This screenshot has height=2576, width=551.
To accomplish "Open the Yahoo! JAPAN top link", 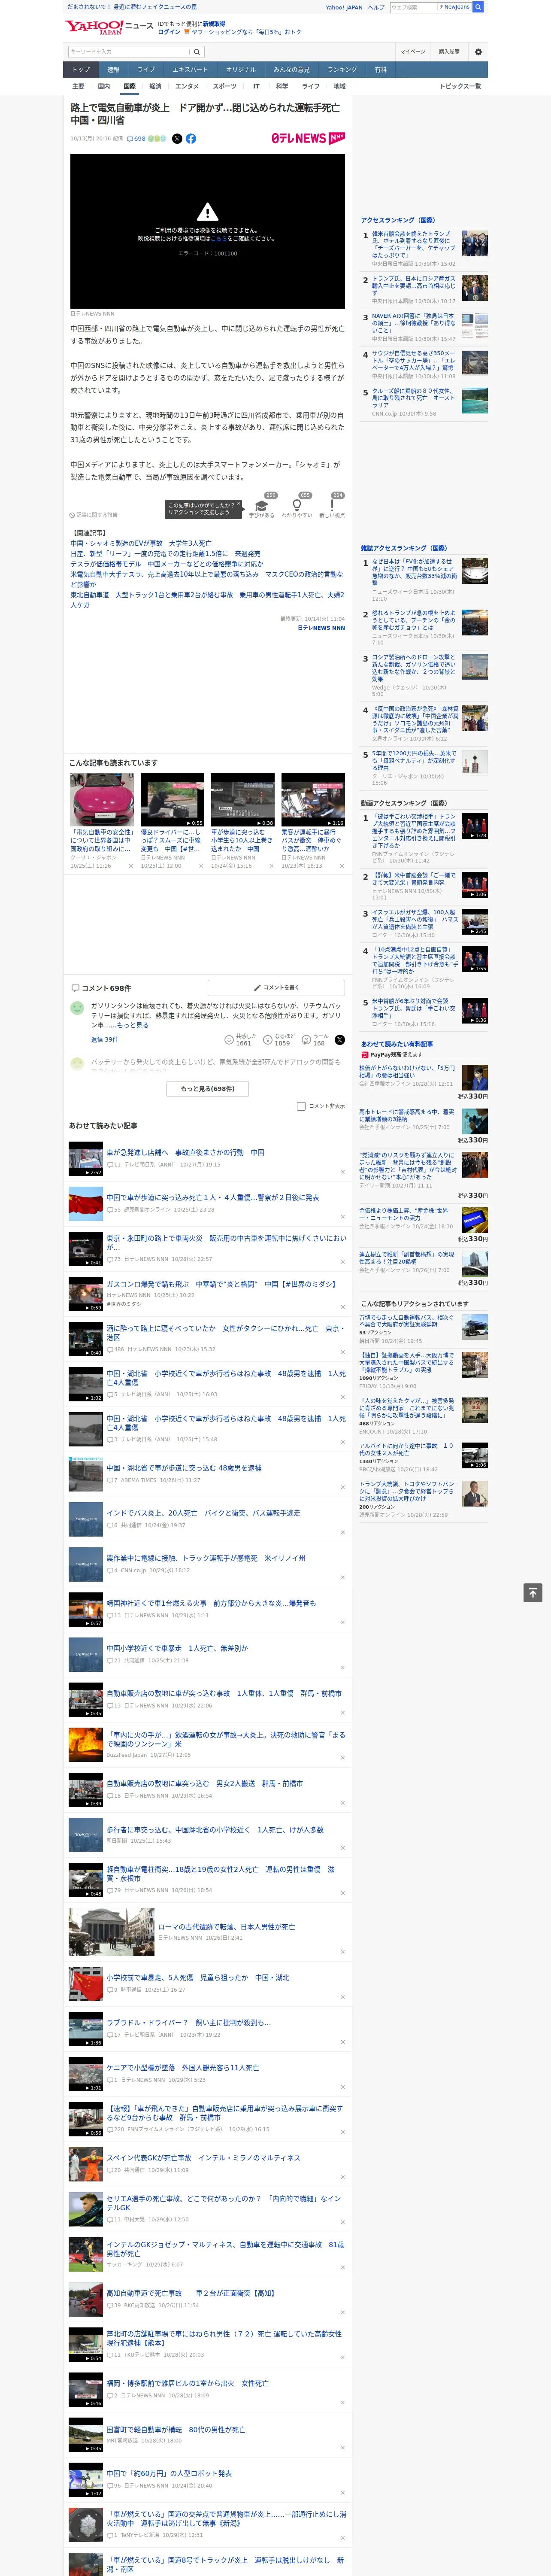I will (344, 7).
